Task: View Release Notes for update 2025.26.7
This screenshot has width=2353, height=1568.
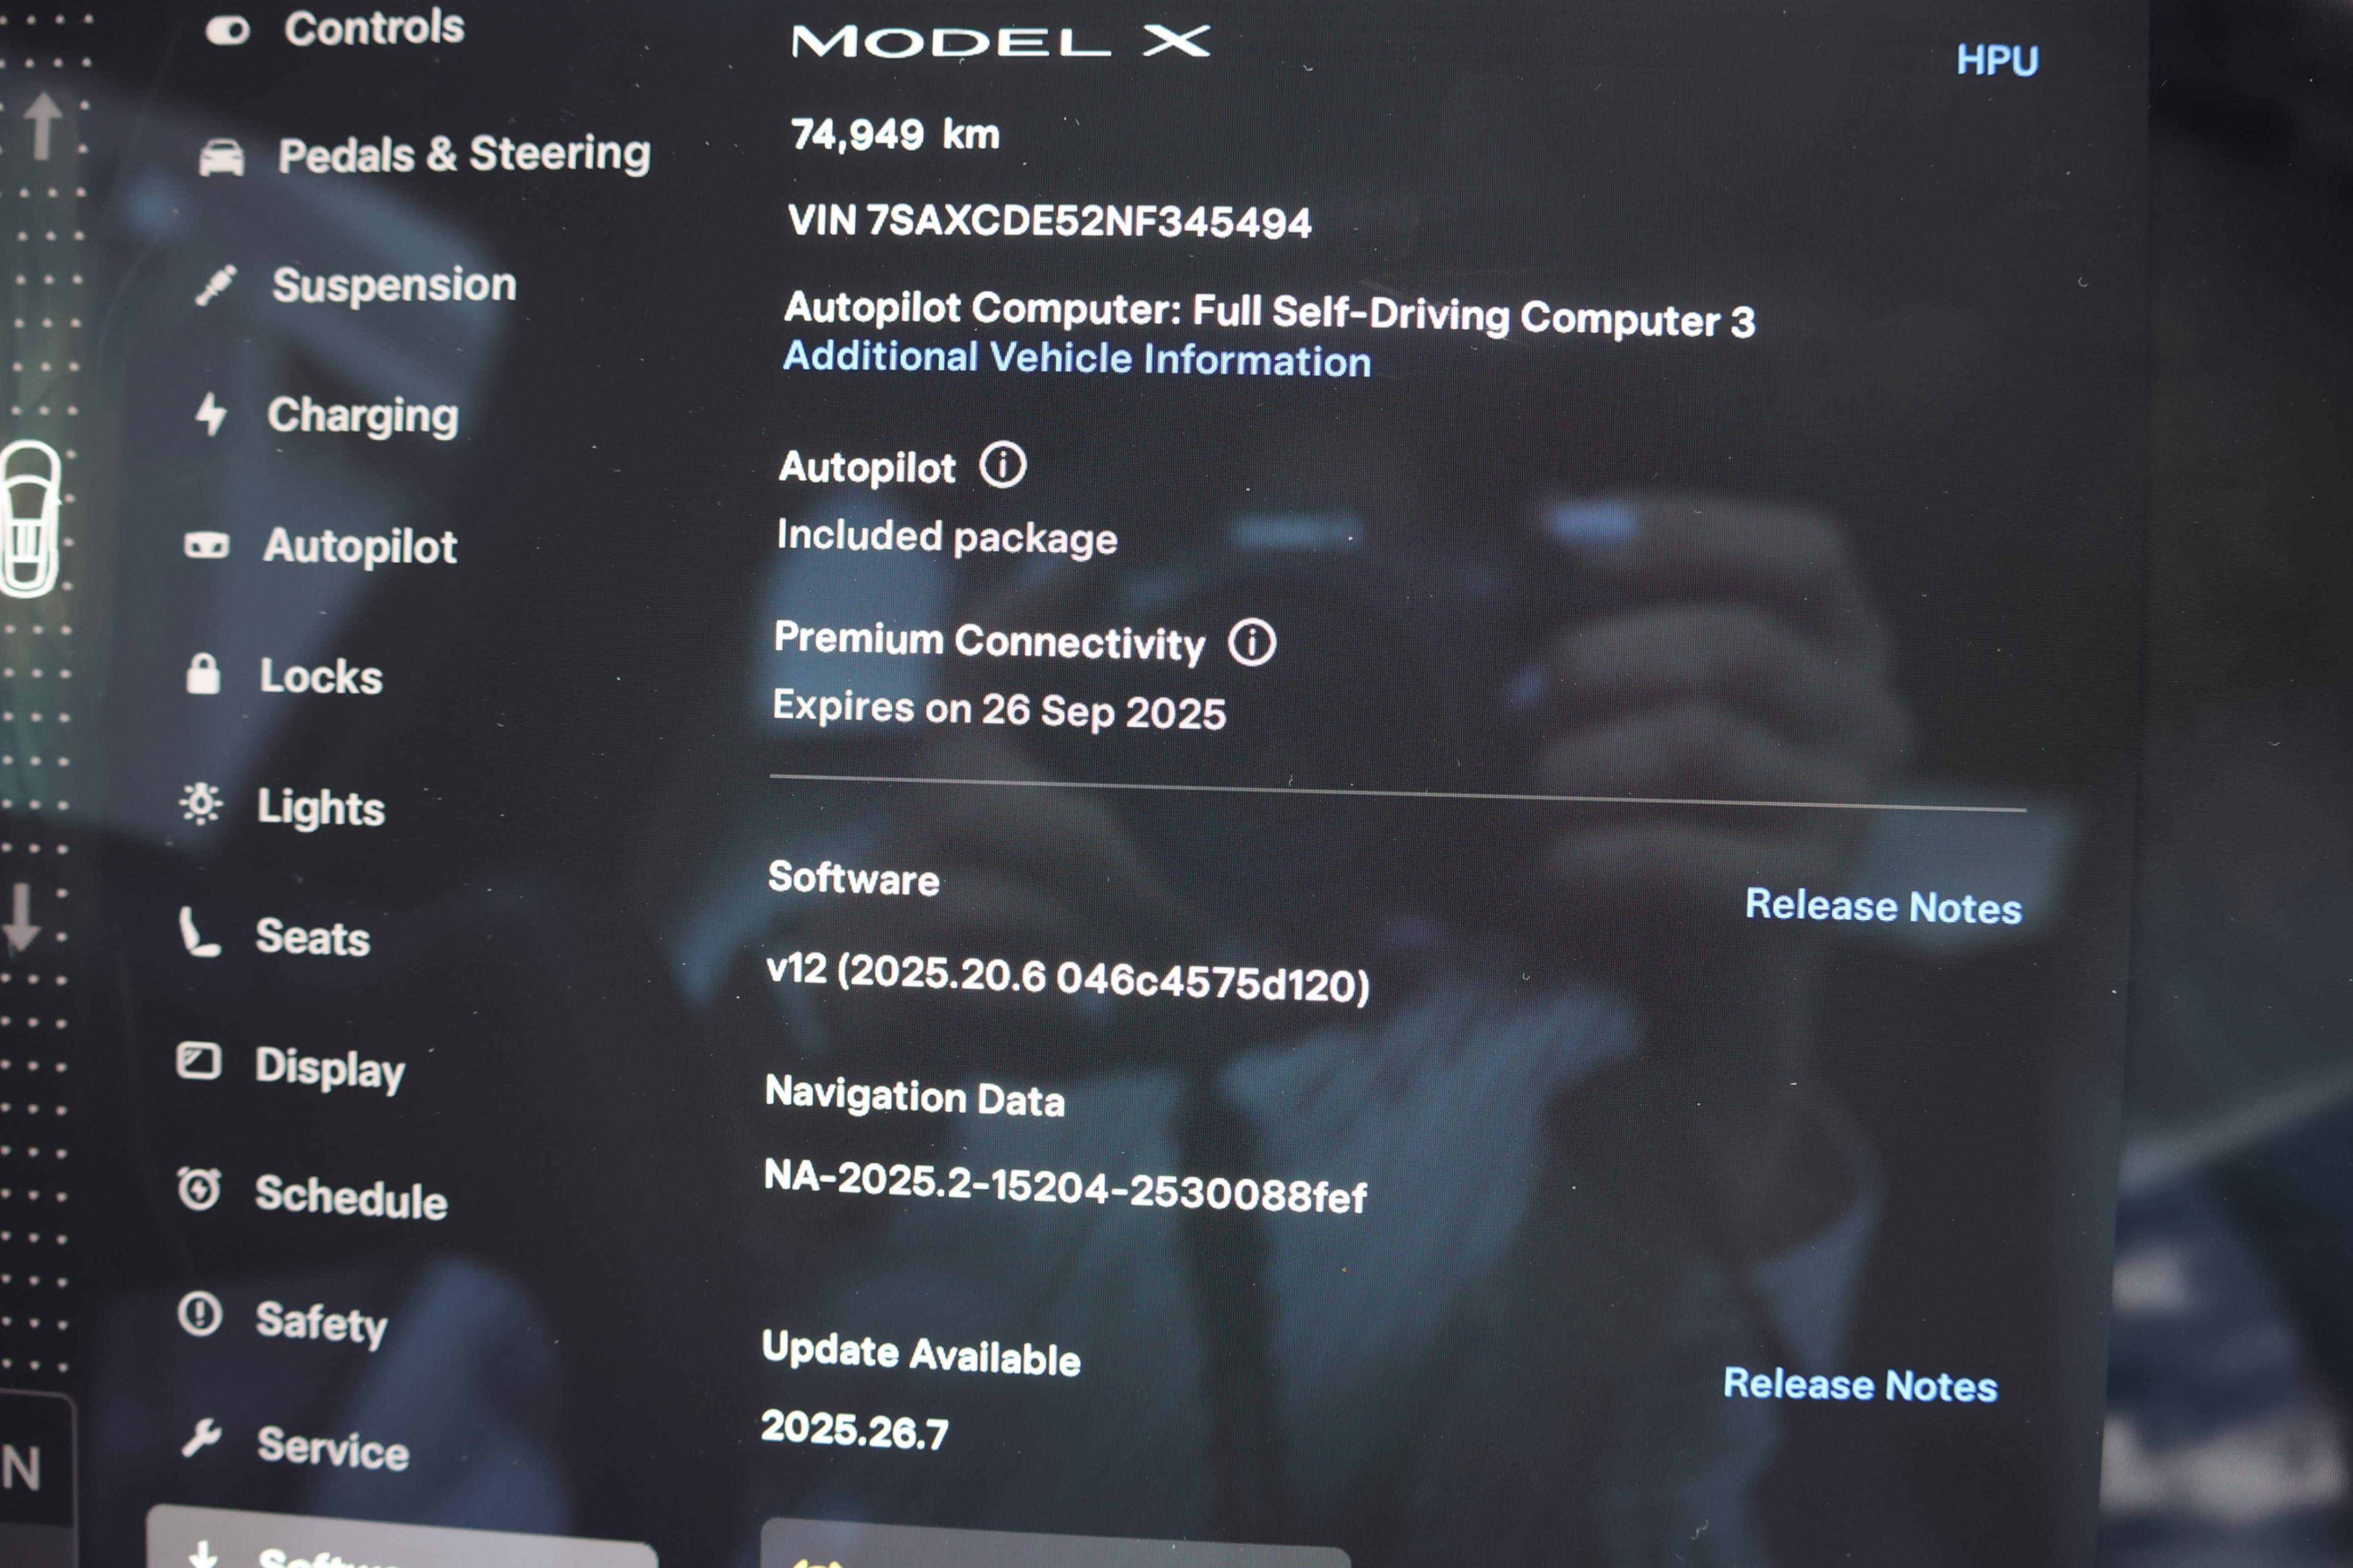Action: (1860, 1385)
